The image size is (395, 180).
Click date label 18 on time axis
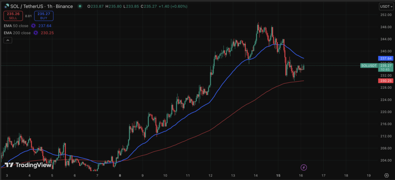(x=346, y=175)
